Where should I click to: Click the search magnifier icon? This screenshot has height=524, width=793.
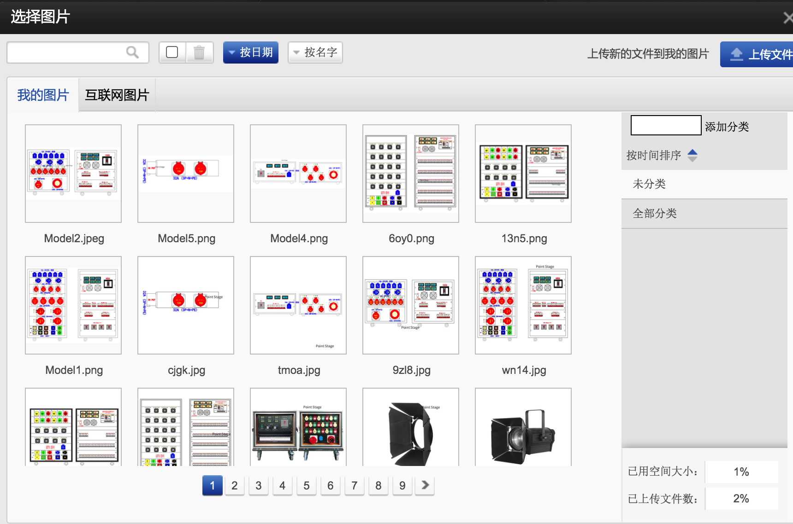click(x=132, y=52)
